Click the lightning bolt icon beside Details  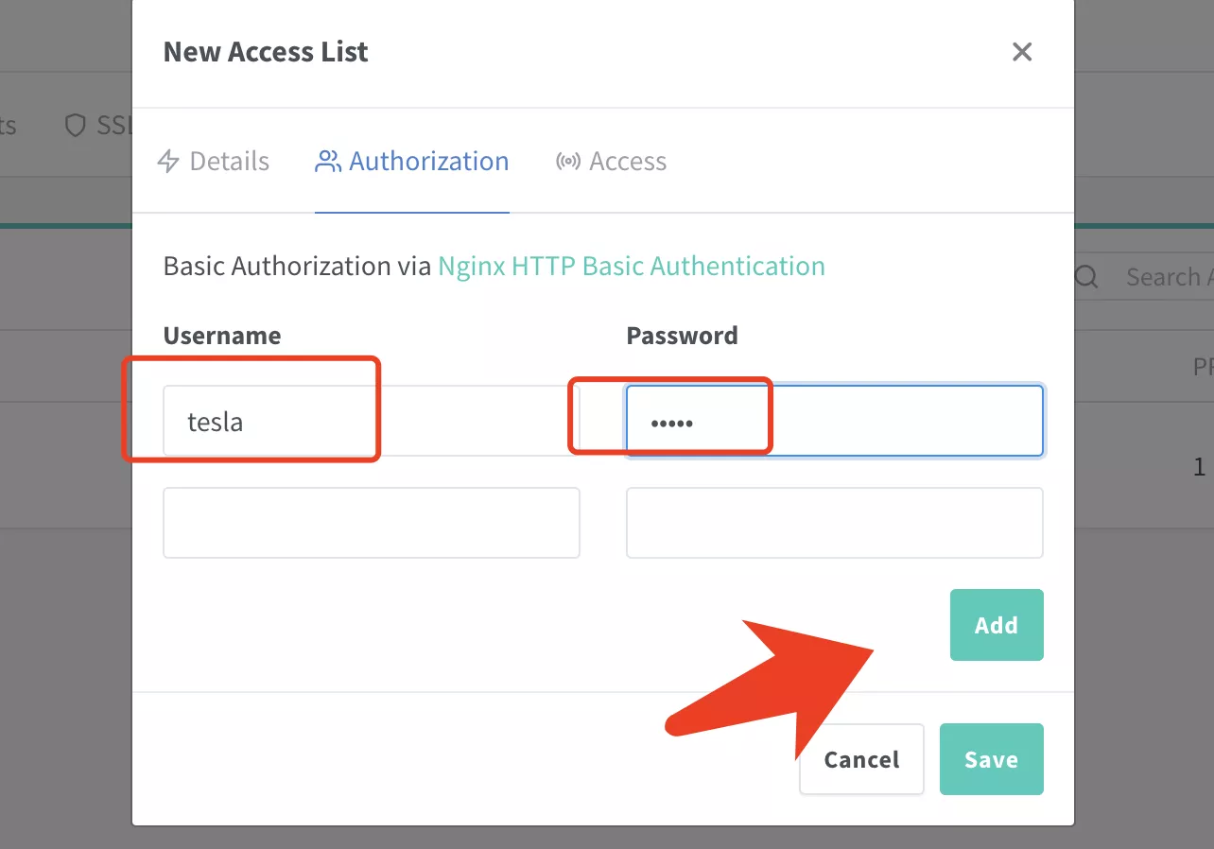pyautogui.click(x=168, y=162)
